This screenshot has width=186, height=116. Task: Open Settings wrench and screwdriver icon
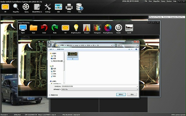(48, 7)
